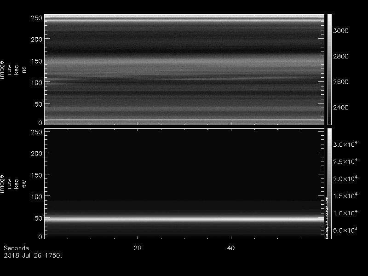Click the upper ns keogram grayscale colorbar
This screenshot has height=276, width=368.
point(329,69)
